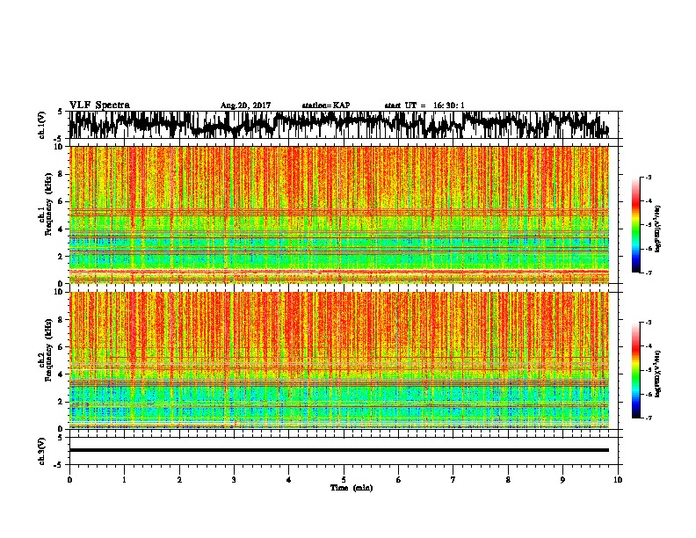Image resolution: width=696 pixels, height=538 pixels.
Task: Click the "-5" tick on ch.3(V) axis
Action: point(58,465)
